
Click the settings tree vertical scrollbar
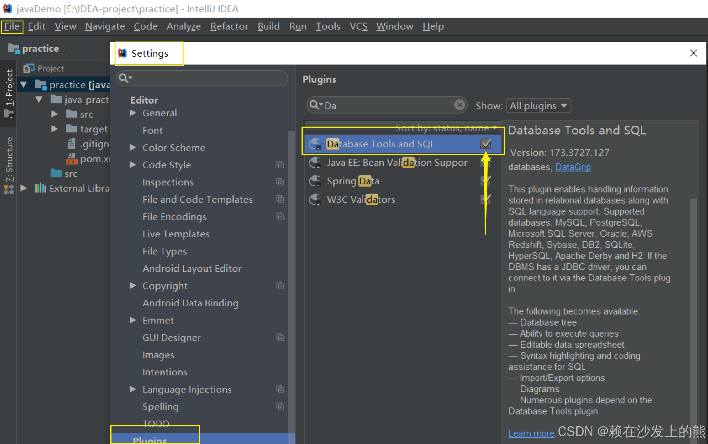click(291, 287)
